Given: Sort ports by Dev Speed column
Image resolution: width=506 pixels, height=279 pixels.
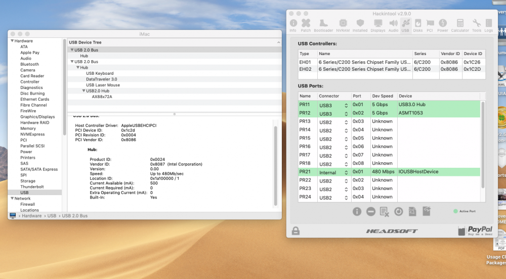Looking at the screenshot, I should coord(383,96).
